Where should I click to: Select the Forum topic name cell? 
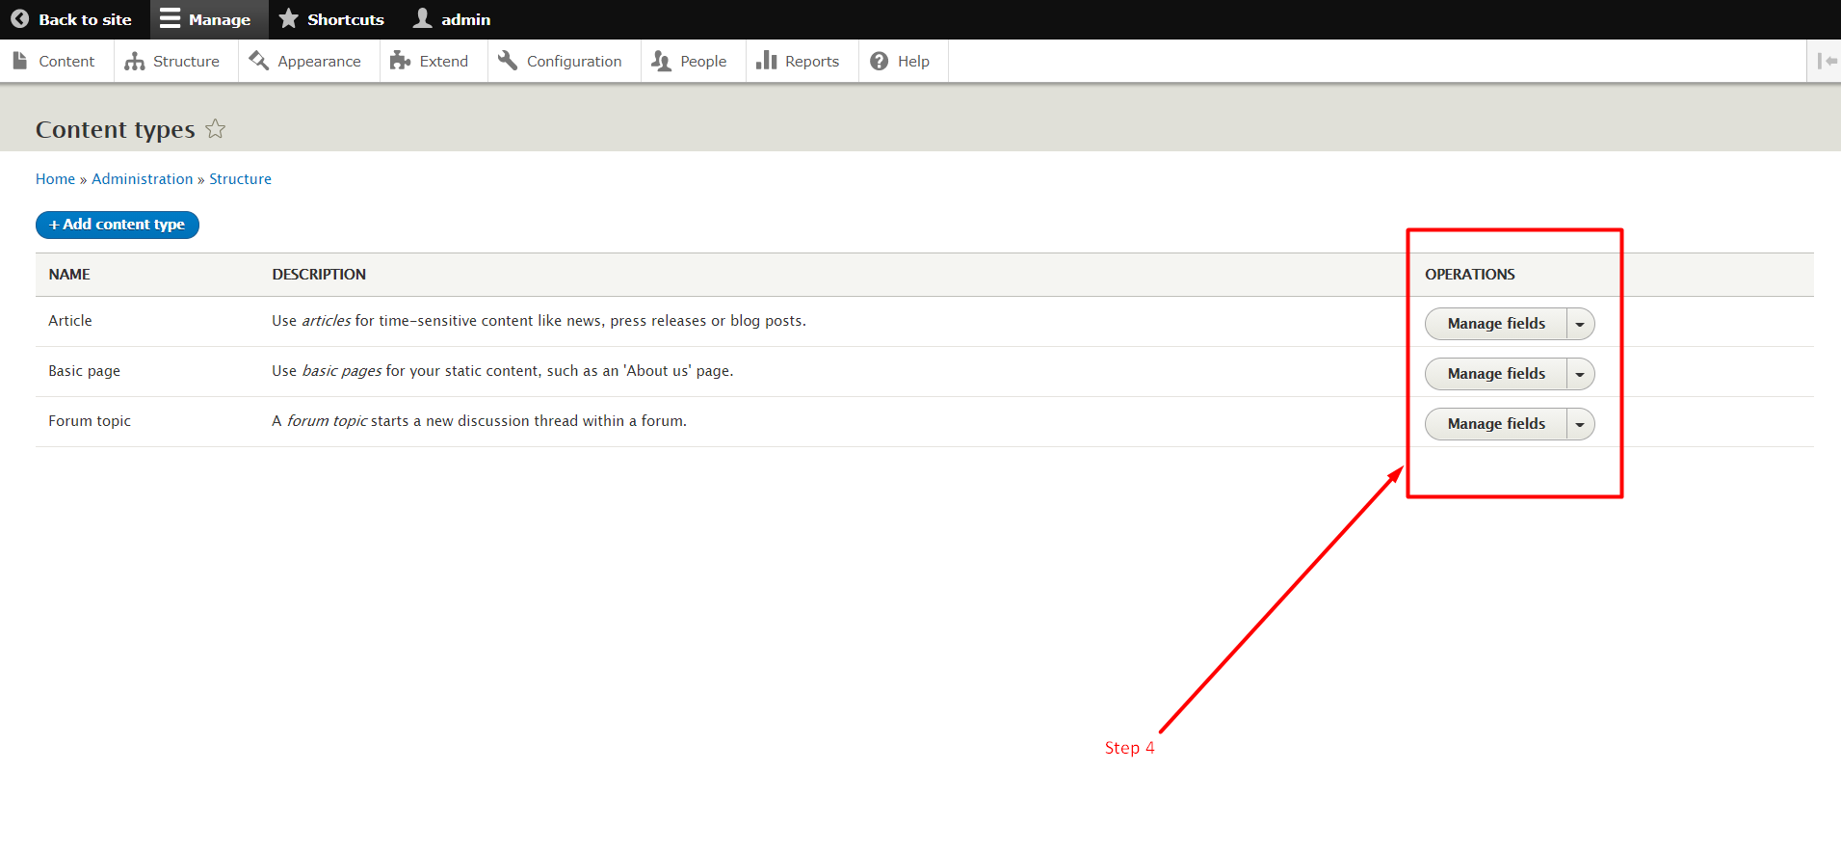pyautogui.click(x=90, y=421)
